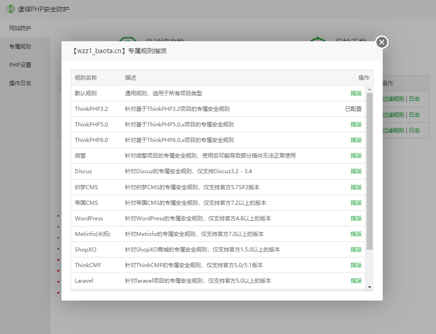
Task: Select the 帝国CMS rule name cell
Action: pyautogui.click(x=86, y=203)
